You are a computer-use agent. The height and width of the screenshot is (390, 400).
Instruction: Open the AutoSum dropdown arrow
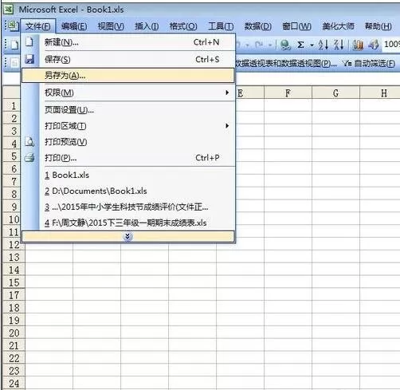click(312, 45)
